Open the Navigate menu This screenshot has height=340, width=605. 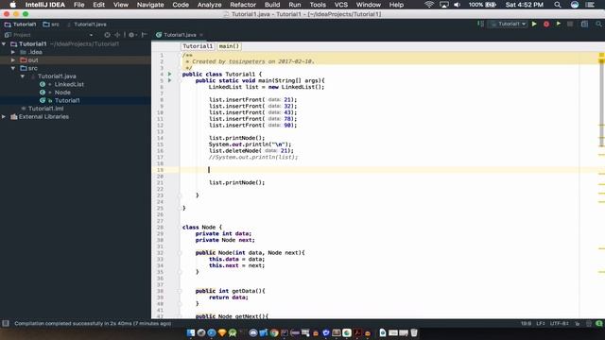point(150,5)
